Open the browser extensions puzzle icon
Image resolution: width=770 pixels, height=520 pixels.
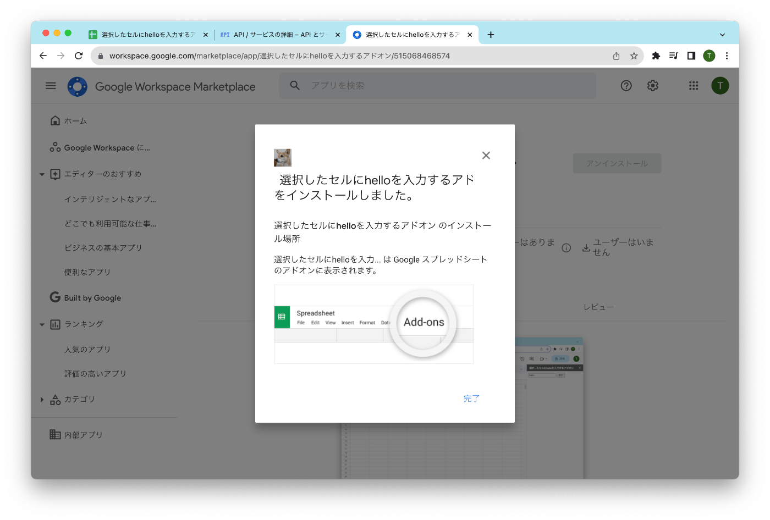(656, 56)
